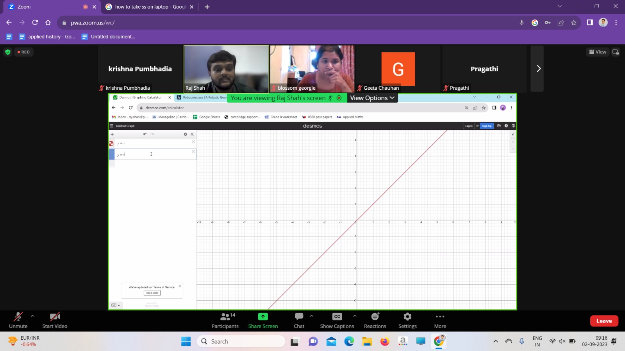Viewport: 625px width, 351px height.
Task: Reload the pwa.zoom.us page
Action: tap(35, 23)
